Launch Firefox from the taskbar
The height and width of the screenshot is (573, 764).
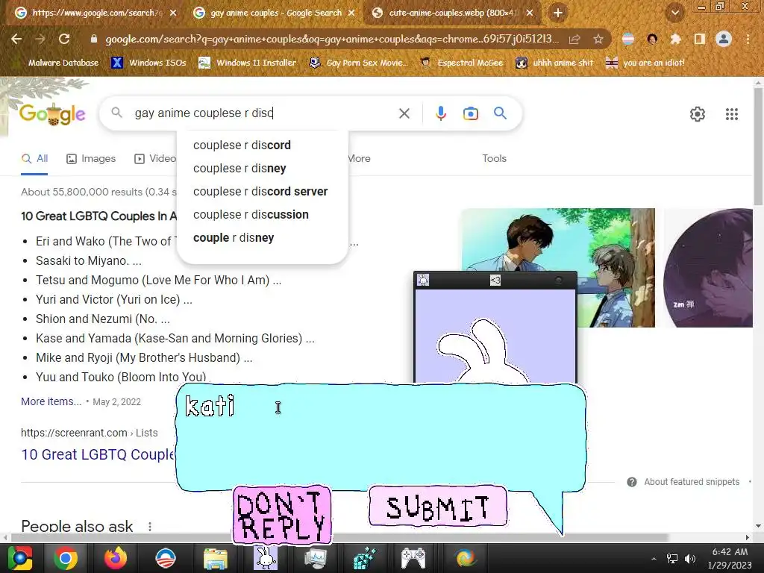coord(115,558)
